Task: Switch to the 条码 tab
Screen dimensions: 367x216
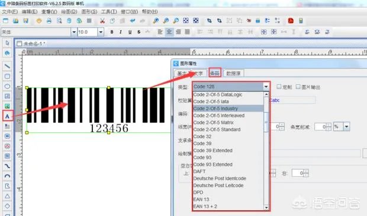Action: (215, 73)
